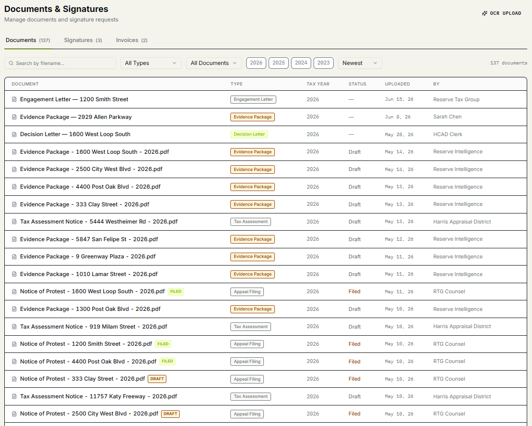532x426 pixels.
Task: Click file icon for Tax Assessment Notice 5444 Westheimer Rd
Action: click(14, 222)
